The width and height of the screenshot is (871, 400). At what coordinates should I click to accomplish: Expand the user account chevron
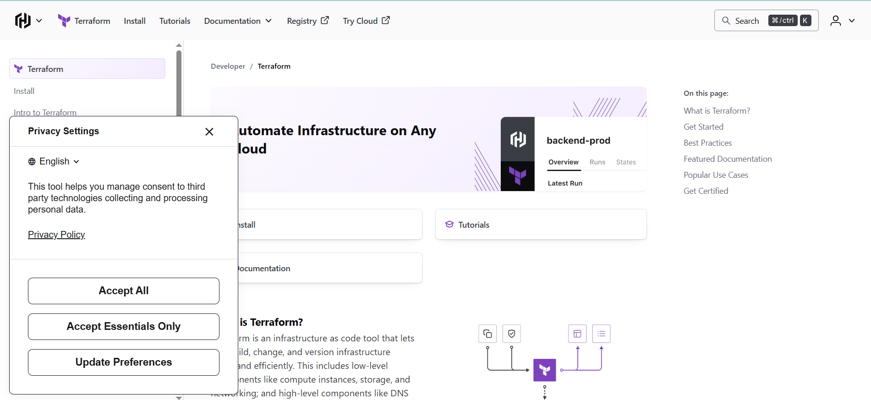(852, 21)
